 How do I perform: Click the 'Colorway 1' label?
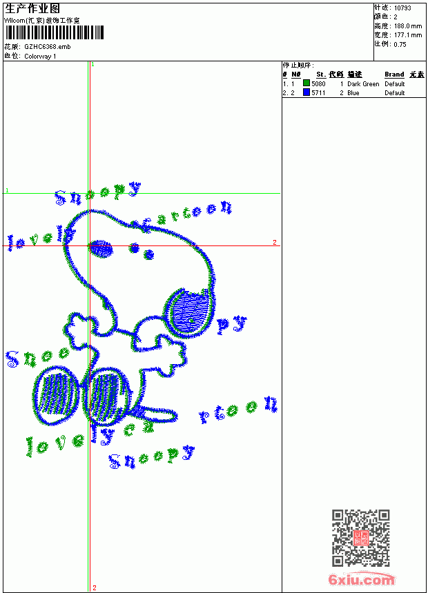40,57
